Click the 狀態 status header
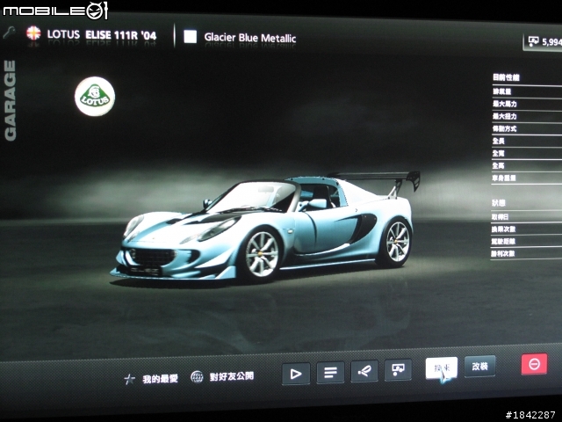This screenshot has height=422, width=562. tap(499, 203)
